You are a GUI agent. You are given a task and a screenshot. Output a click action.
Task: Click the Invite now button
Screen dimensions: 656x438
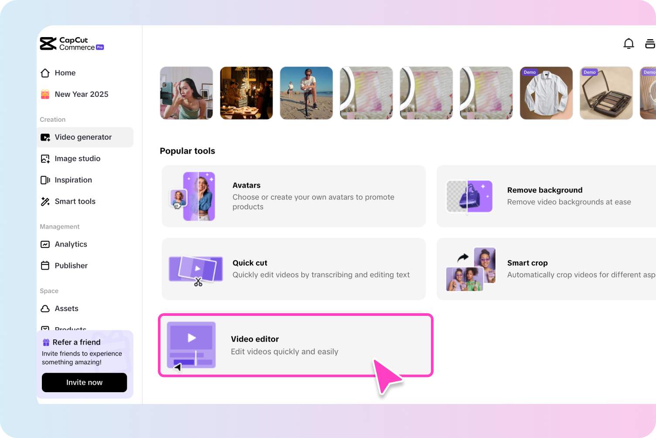(x=84, y=383)
